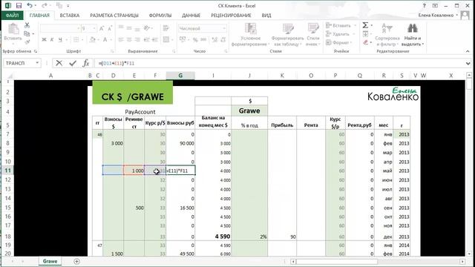475x267 pixels.
Task: Click the Fill down icon
Action: click(365, 33)
